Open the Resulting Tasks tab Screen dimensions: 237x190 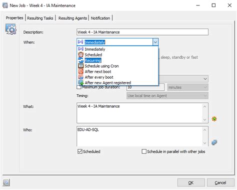(x=40, y=18)
